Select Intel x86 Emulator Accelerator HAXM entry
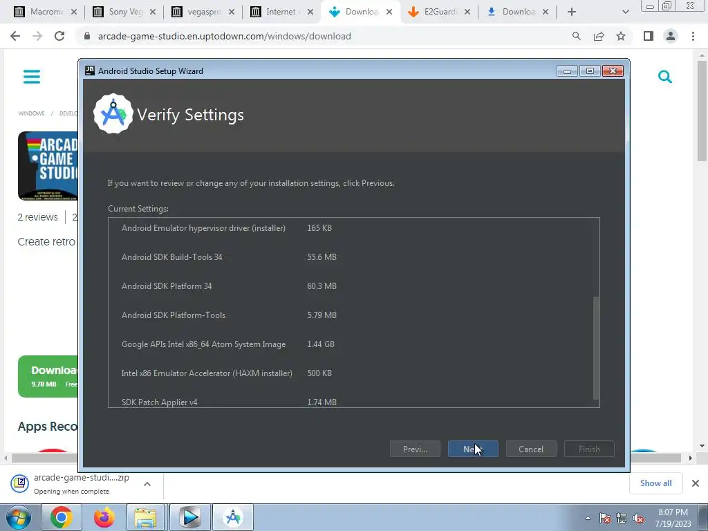The height and width of the screenshot is (531, 708). [x=207, y=373]
